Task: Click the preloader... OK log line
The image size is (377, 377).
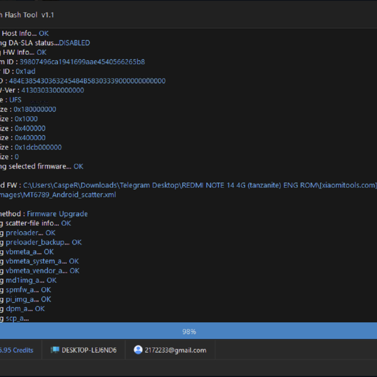Action: tap(28, 232)
